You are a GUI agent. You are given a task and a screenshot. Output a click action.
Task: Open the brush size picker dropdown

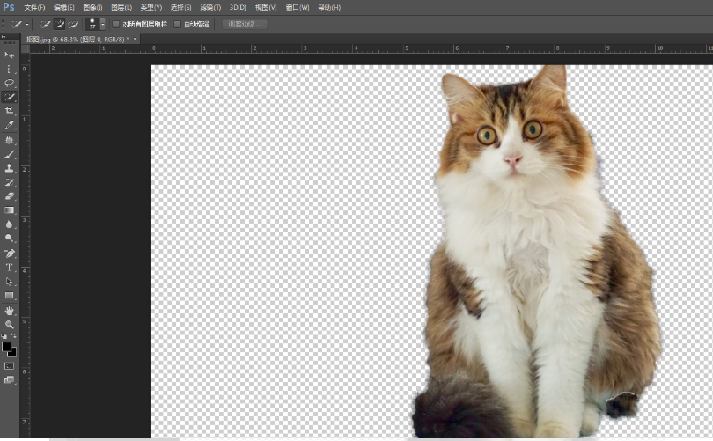(x=102, y=24)
